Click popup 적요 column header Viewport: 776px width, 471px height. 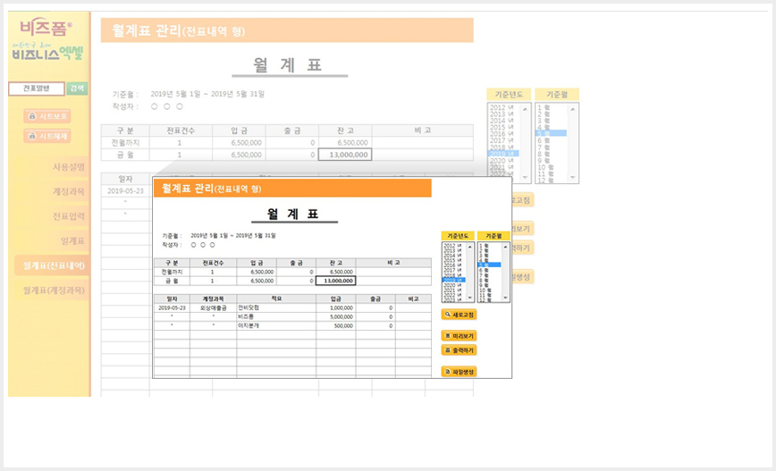pos(276,299)
